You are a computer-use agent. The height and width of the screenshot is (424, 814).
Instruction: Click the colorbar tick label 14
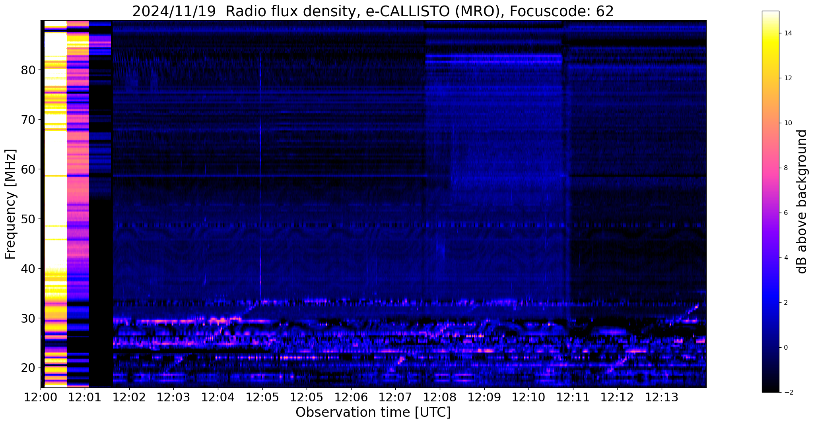(x=788, y=33)
